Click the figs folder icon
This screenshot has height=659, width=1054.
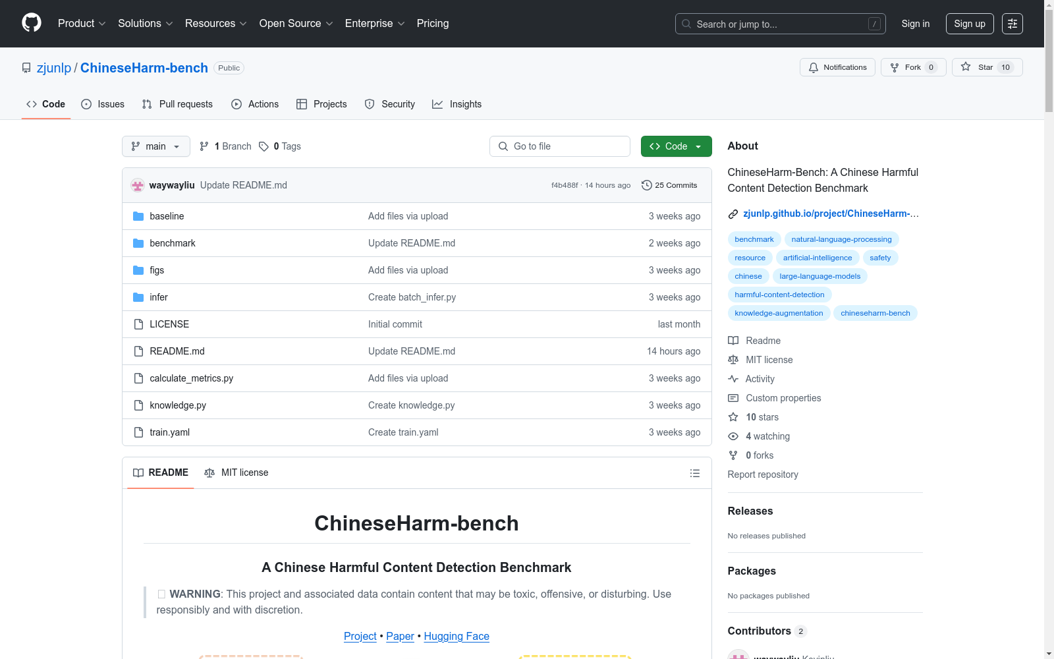click(x=138, y=270)
